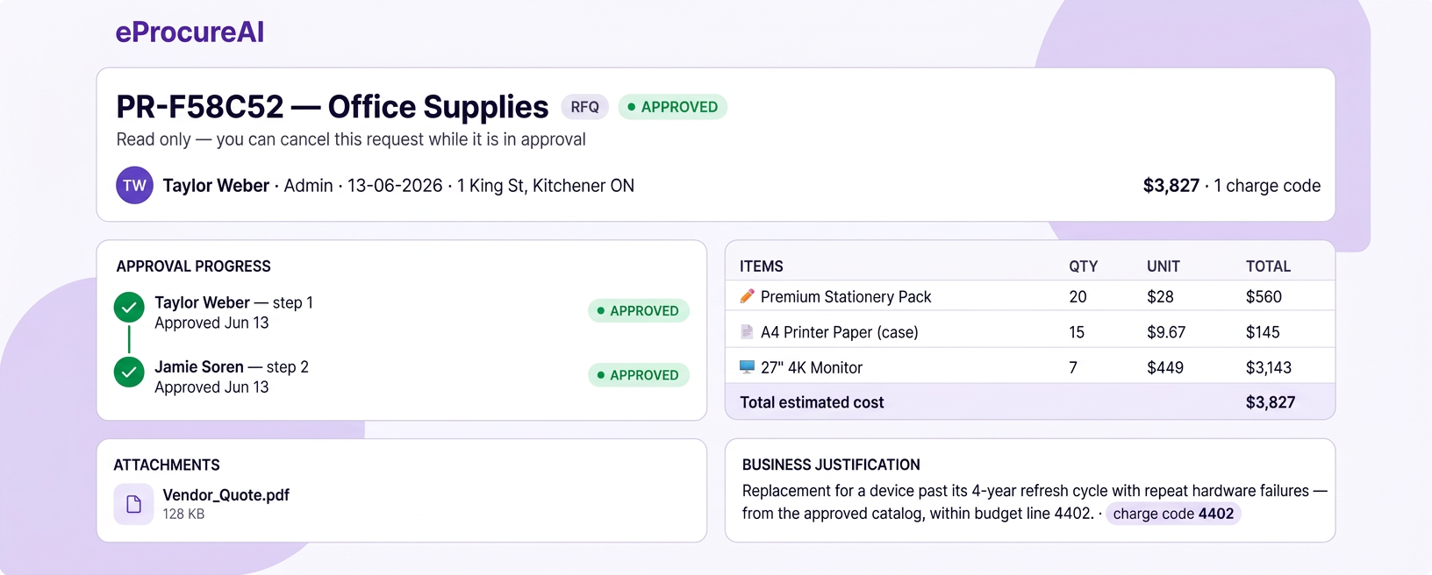
Task: Click the PR-F58C52 — Office Supplies title
Action: [333, 107]
